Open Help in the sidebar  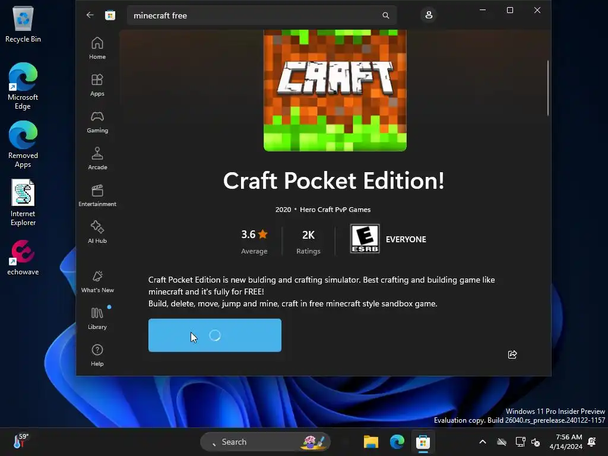[97, 355]
